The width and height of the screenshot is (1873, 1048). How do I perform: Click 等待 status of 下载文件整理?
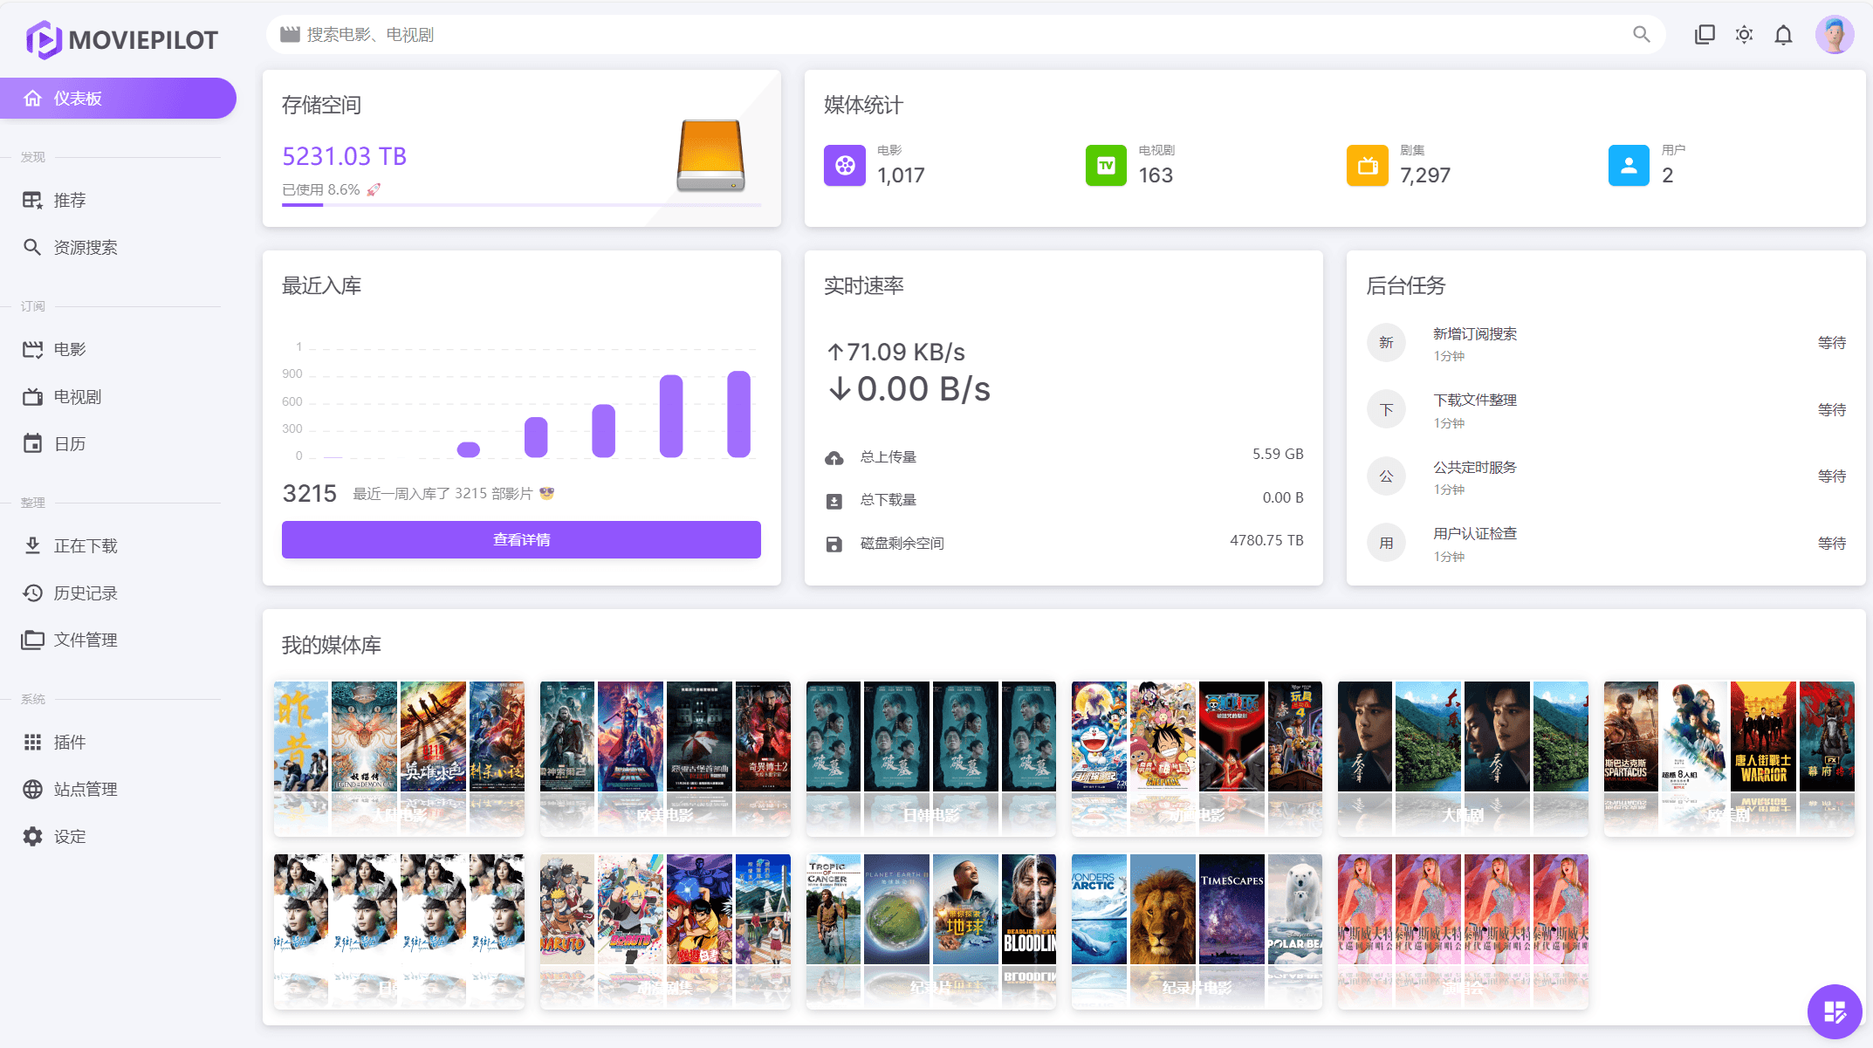[x=1832, y=409]
